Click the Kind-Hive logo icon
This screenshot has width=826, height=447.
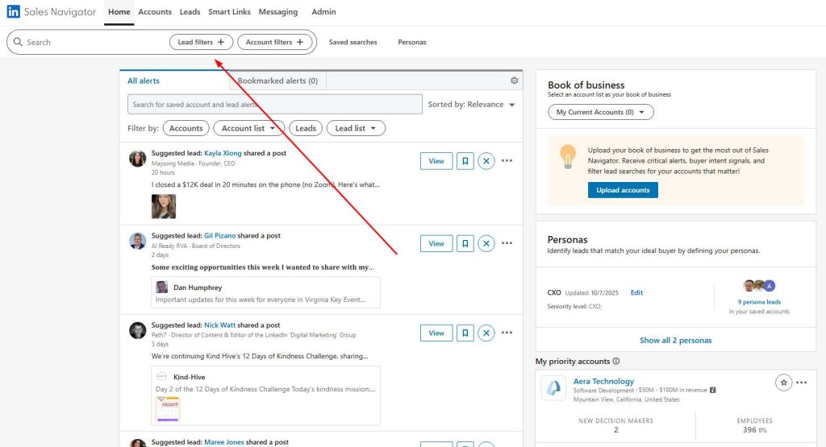[161, 377]
